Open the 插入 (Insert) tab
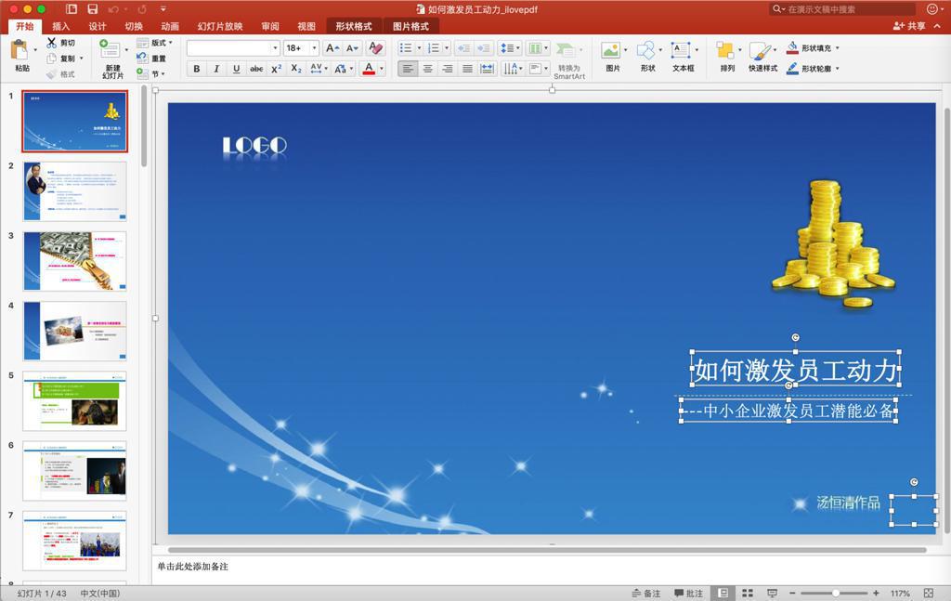 pyautogui.click(x=61, y=26)
